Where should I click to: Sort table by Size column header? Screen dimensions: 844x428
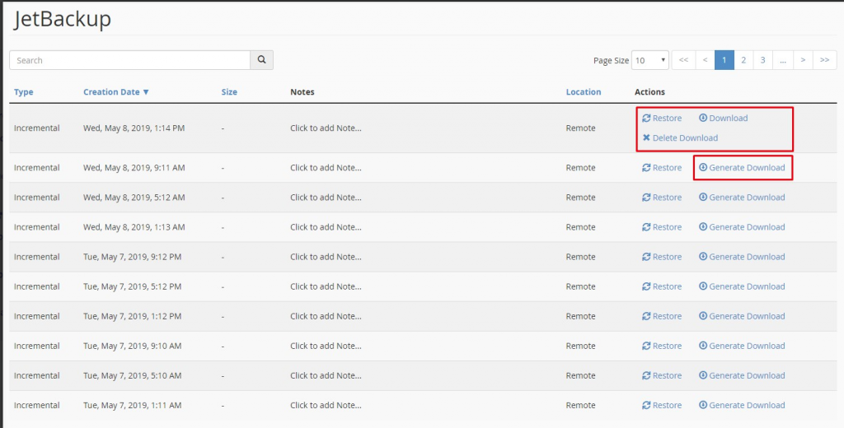[229, 92]
